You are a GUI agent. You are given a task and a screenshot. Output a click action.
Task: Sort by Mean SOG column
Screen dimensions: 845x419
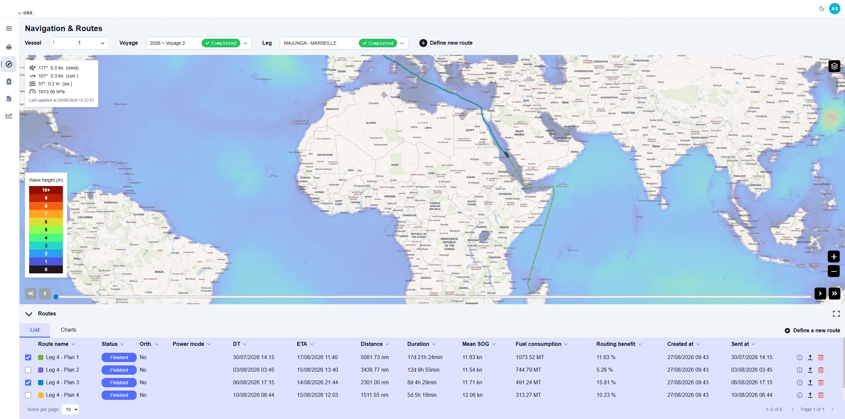(479, 344)
